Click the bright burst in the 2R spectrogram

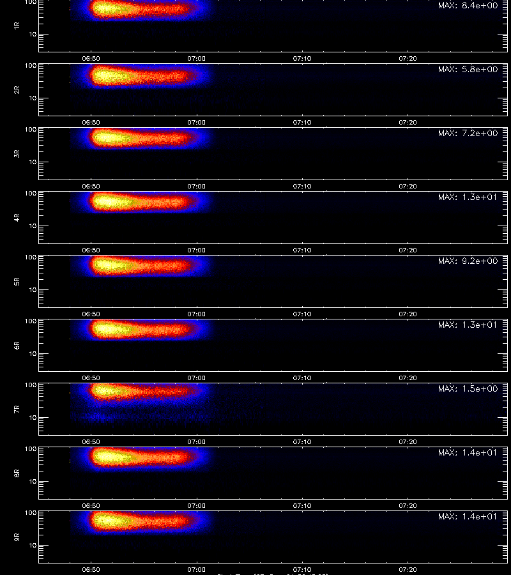tap(141, 76)
